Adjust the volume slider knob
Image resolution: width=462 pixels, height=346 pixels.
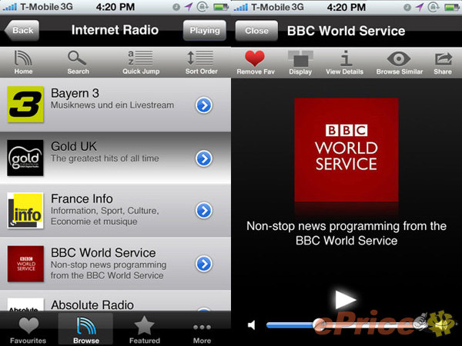319,325
